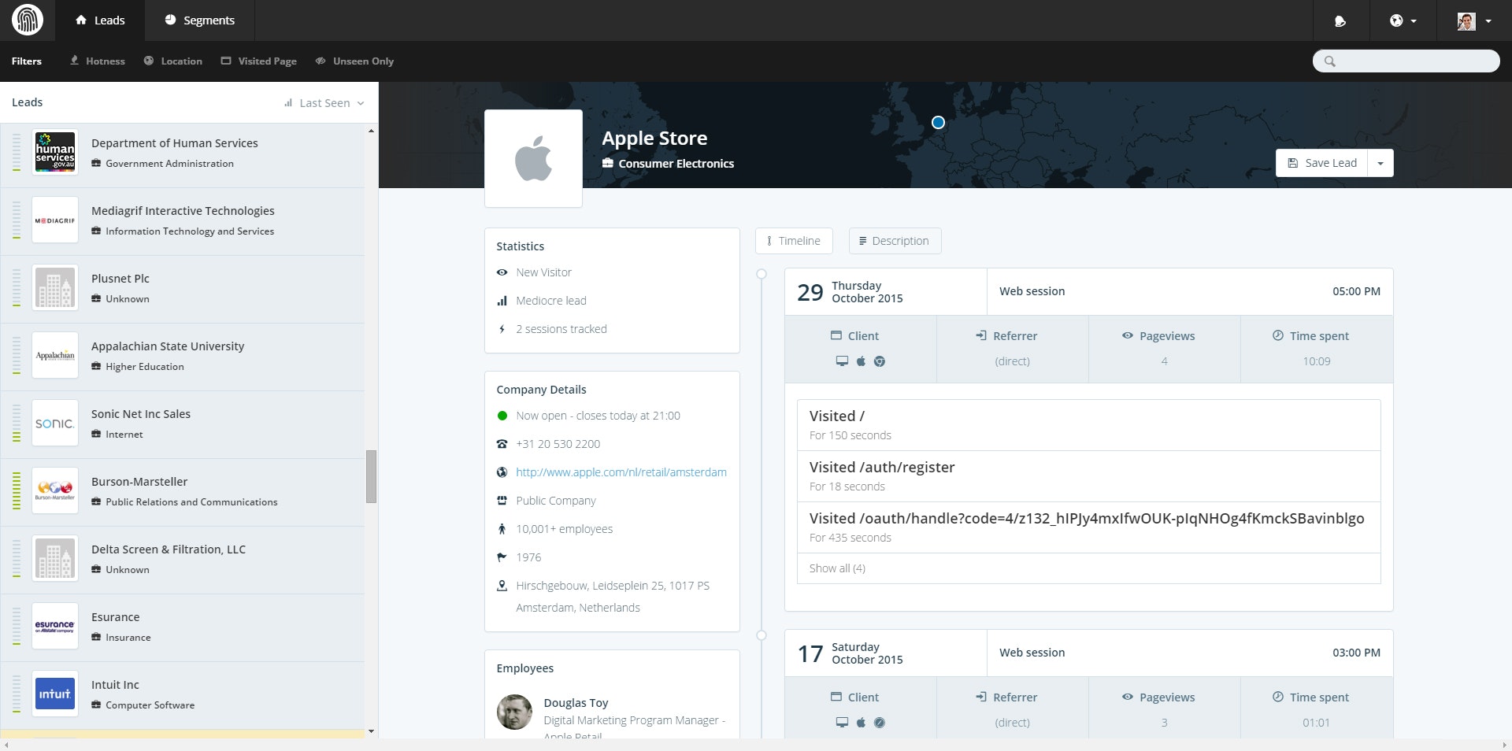Click the desktop icon in October 29 session
1512x751 pixels.
coord(842,361)
